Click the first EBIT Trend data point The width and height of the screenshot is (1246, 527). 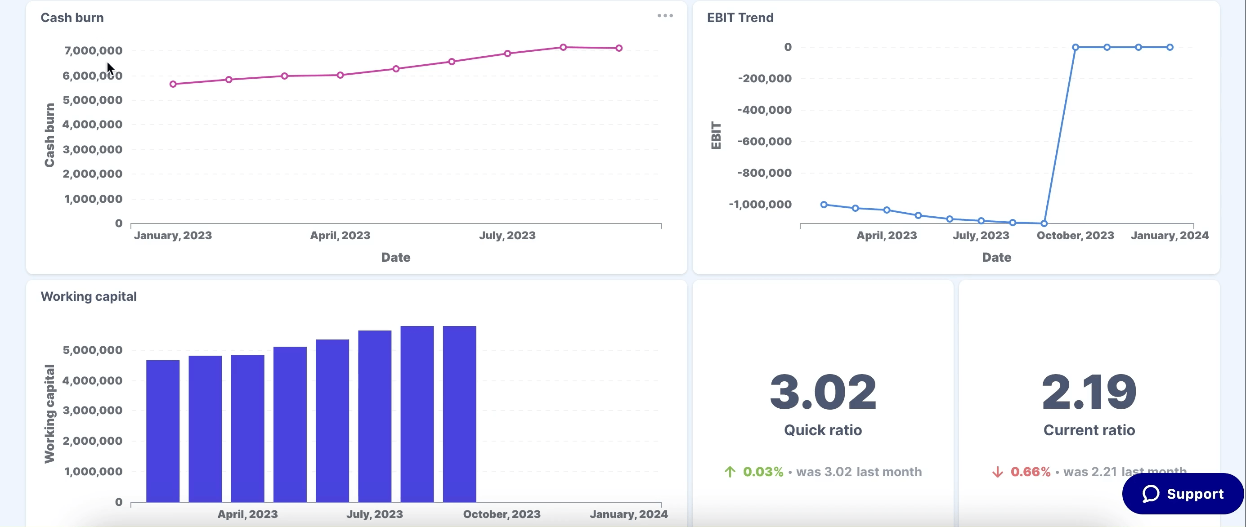(x=824, y=205)
